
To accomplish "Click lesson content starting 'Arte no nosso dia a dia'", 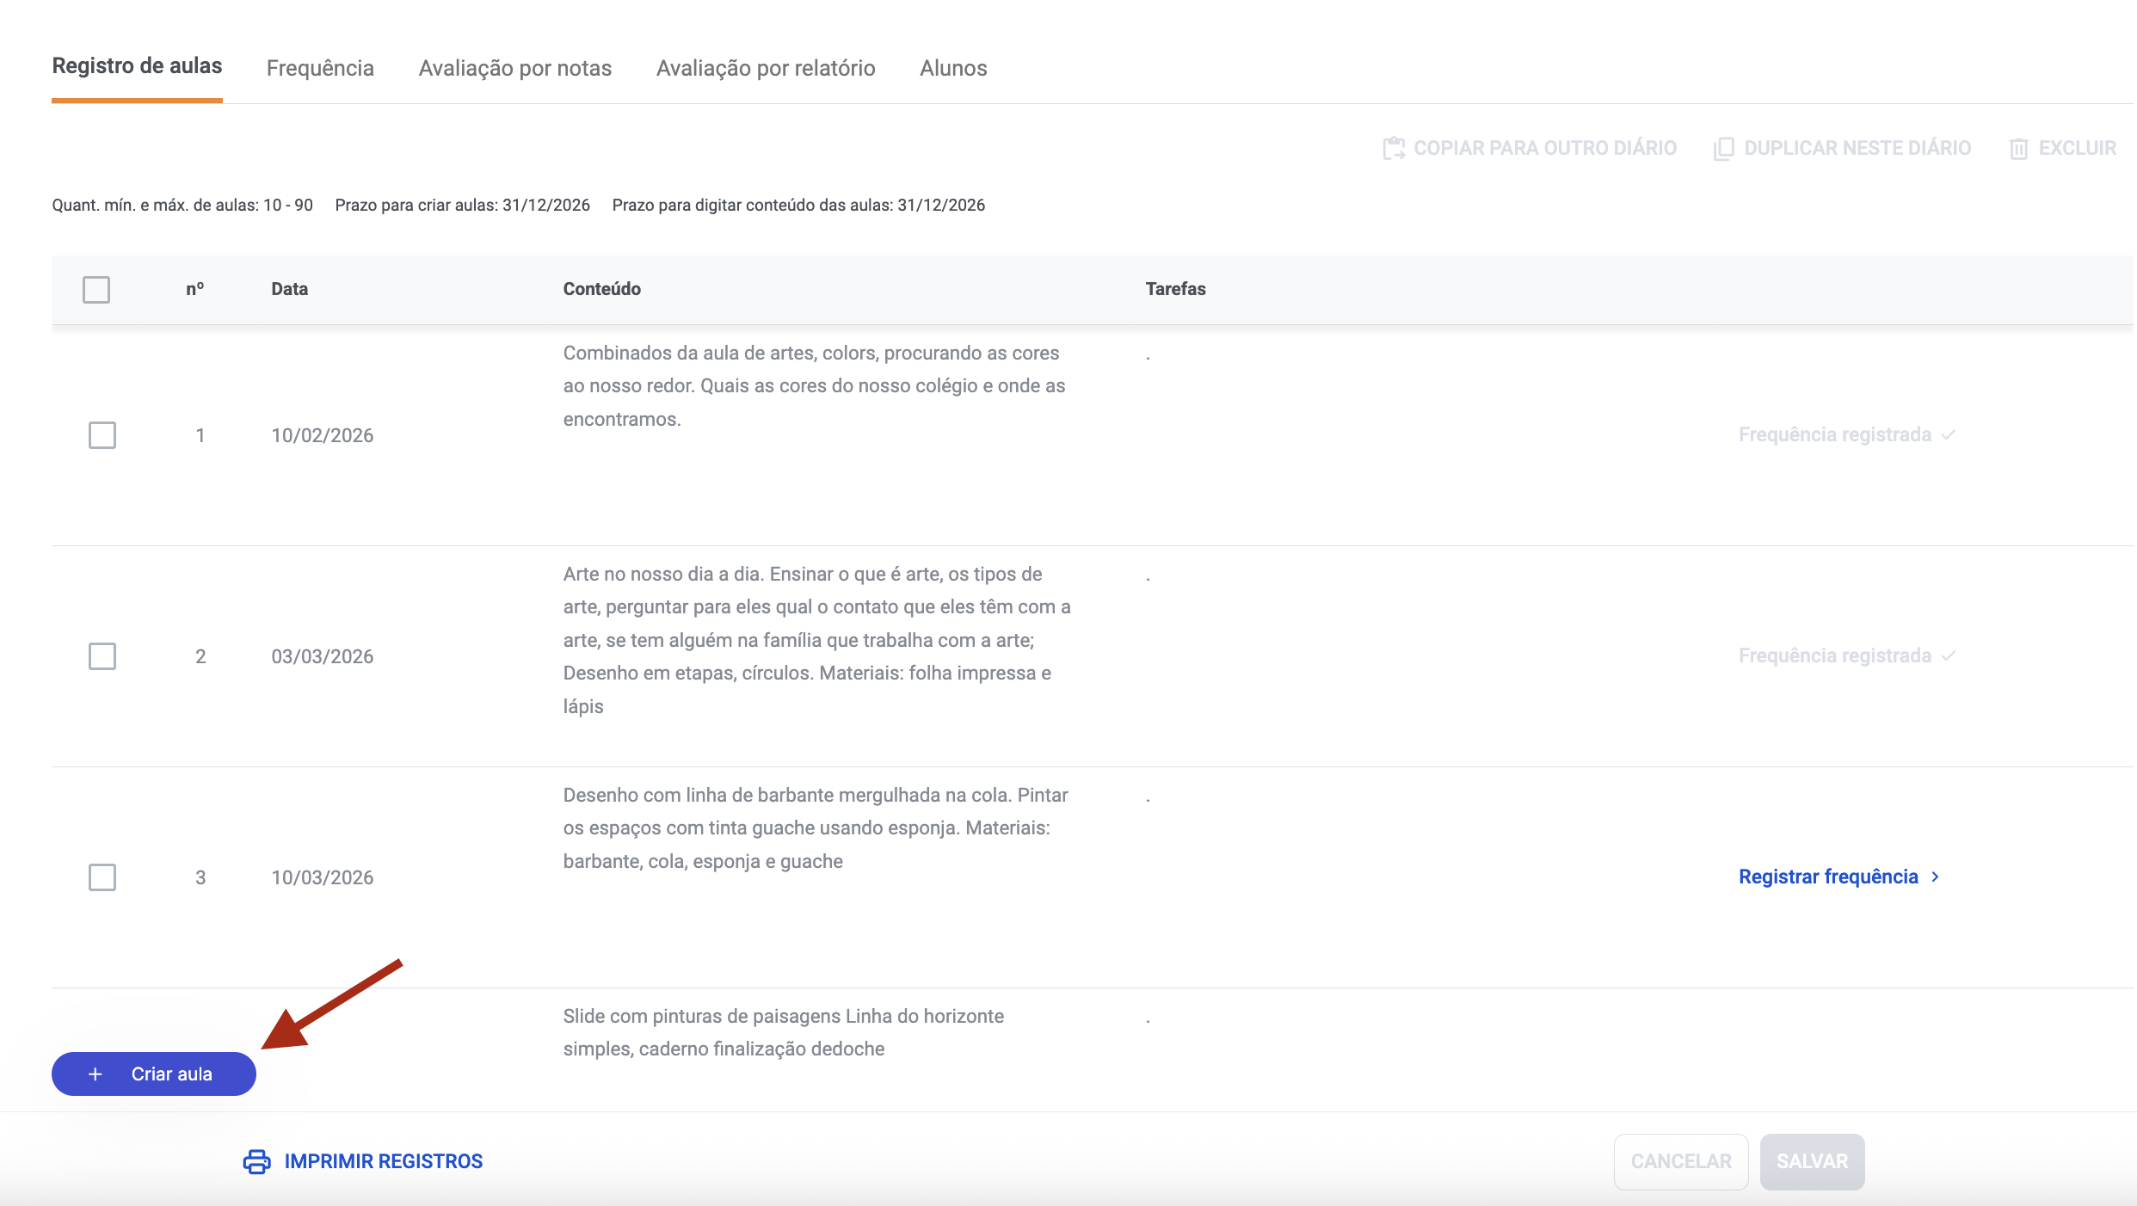I will coord(817,640).
